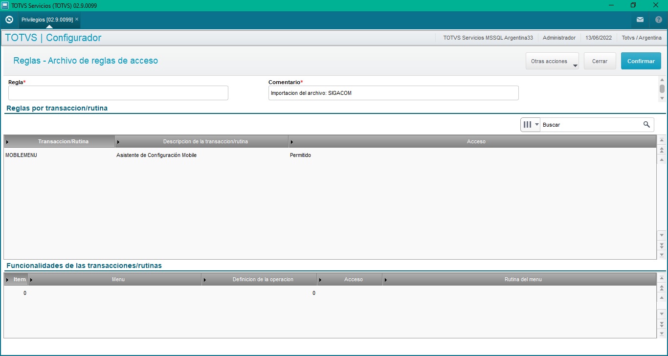Close the Privilegios tab with its X
The width and height of the screenshot is (668, 356).
pos(77,19)
